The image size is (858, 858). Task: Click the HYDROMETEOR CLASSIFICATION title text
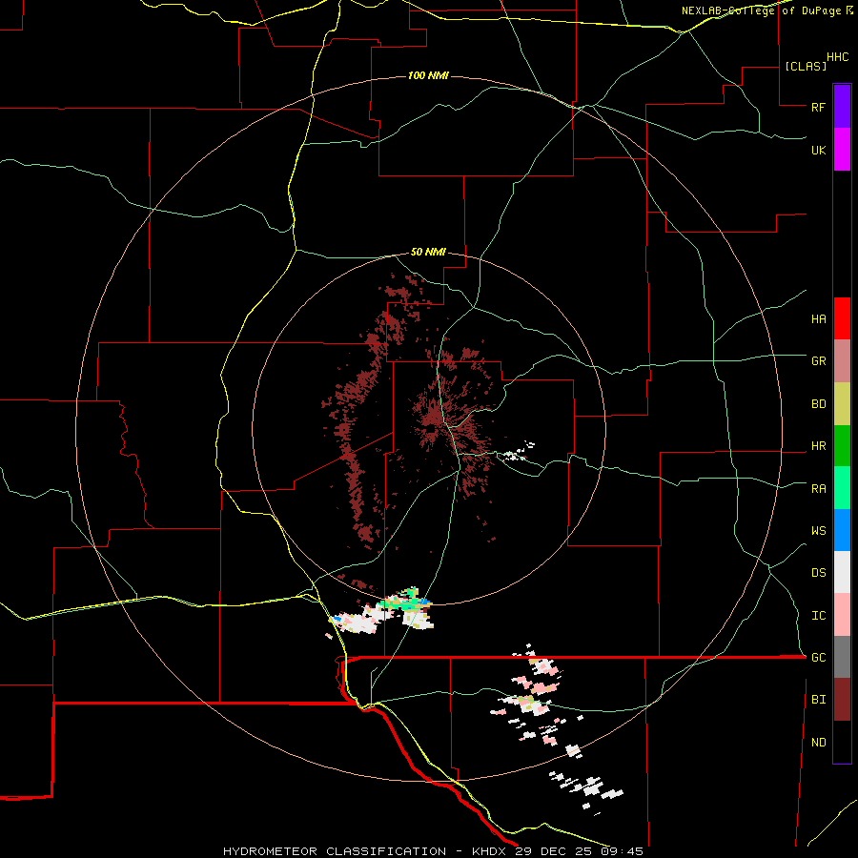[x=335, y=851]
